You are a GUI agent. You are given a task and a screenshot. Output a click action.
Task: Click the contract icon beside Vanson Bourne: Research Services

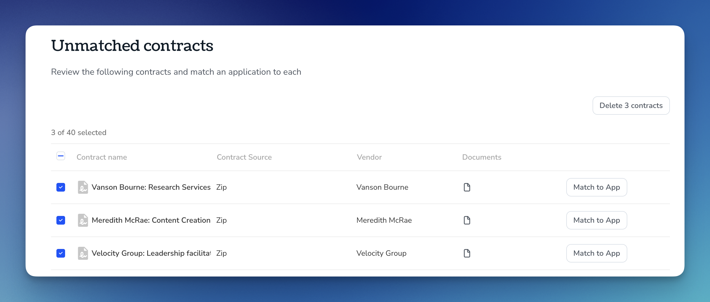coord(83,187)
